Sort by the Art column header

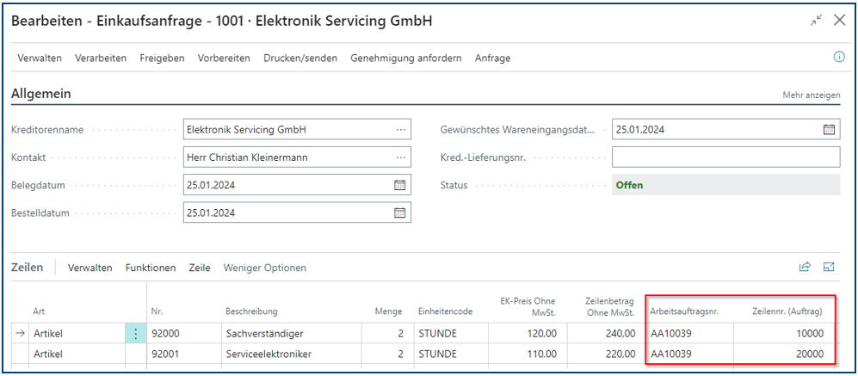39,311
